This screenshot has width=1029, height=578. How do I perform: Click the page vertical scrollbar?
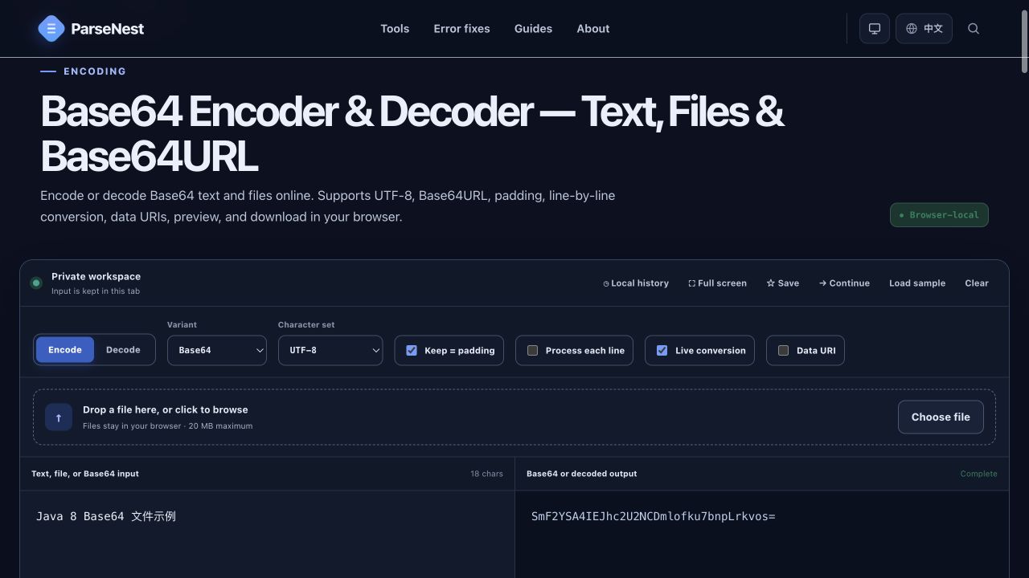coord(1023,40)
